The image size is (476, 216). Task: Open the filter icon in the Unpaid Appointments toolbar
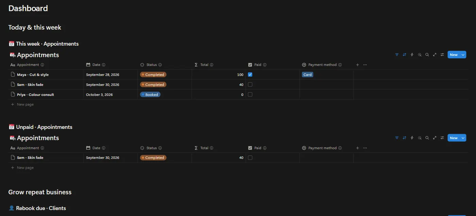click(397, 138)
